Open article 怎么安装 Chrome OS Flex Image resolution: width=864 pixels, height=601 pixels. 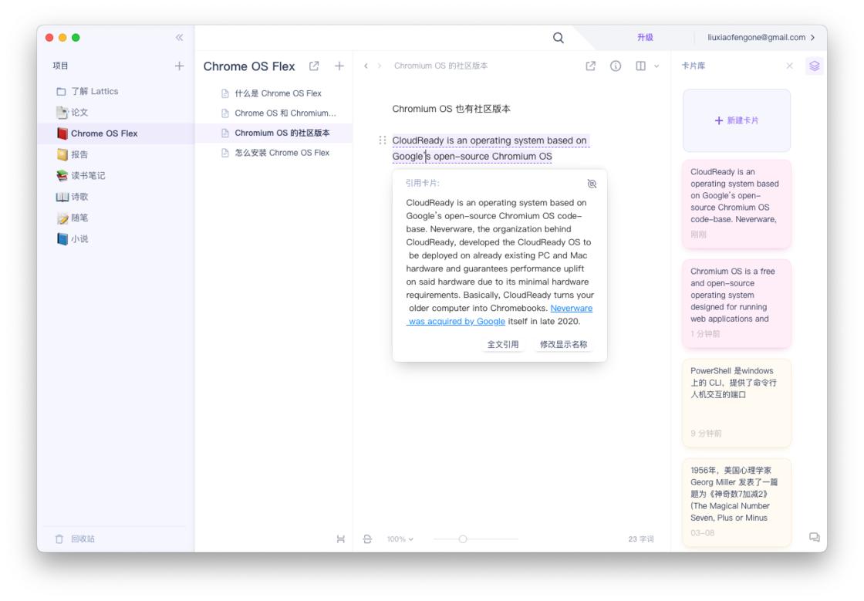click(275, 153)
